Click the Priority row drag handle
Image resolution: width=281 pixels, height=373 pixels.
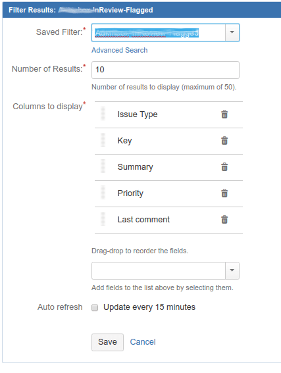click(103, 193)
